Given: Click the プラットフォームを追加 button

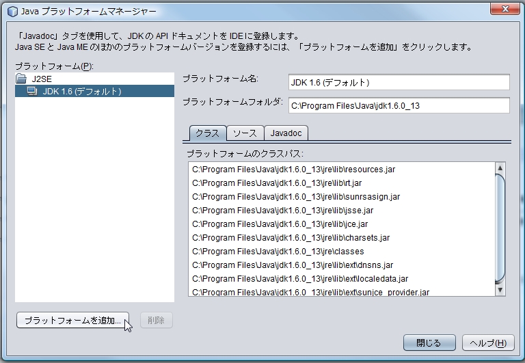Looking at the screenshot, I should (72, 320).
